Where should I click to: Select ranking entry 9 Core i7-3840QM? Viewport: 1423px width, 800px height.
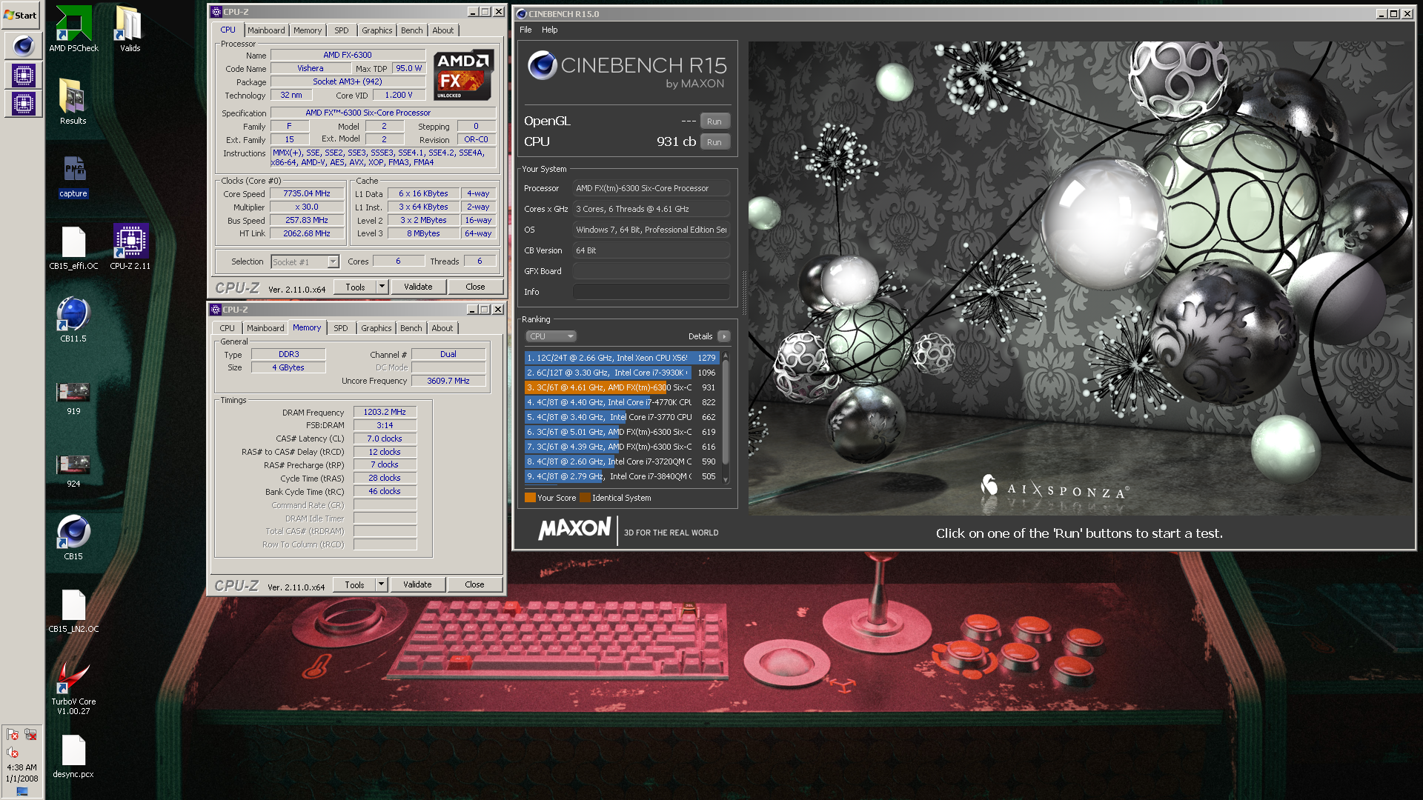coord(622,476)
